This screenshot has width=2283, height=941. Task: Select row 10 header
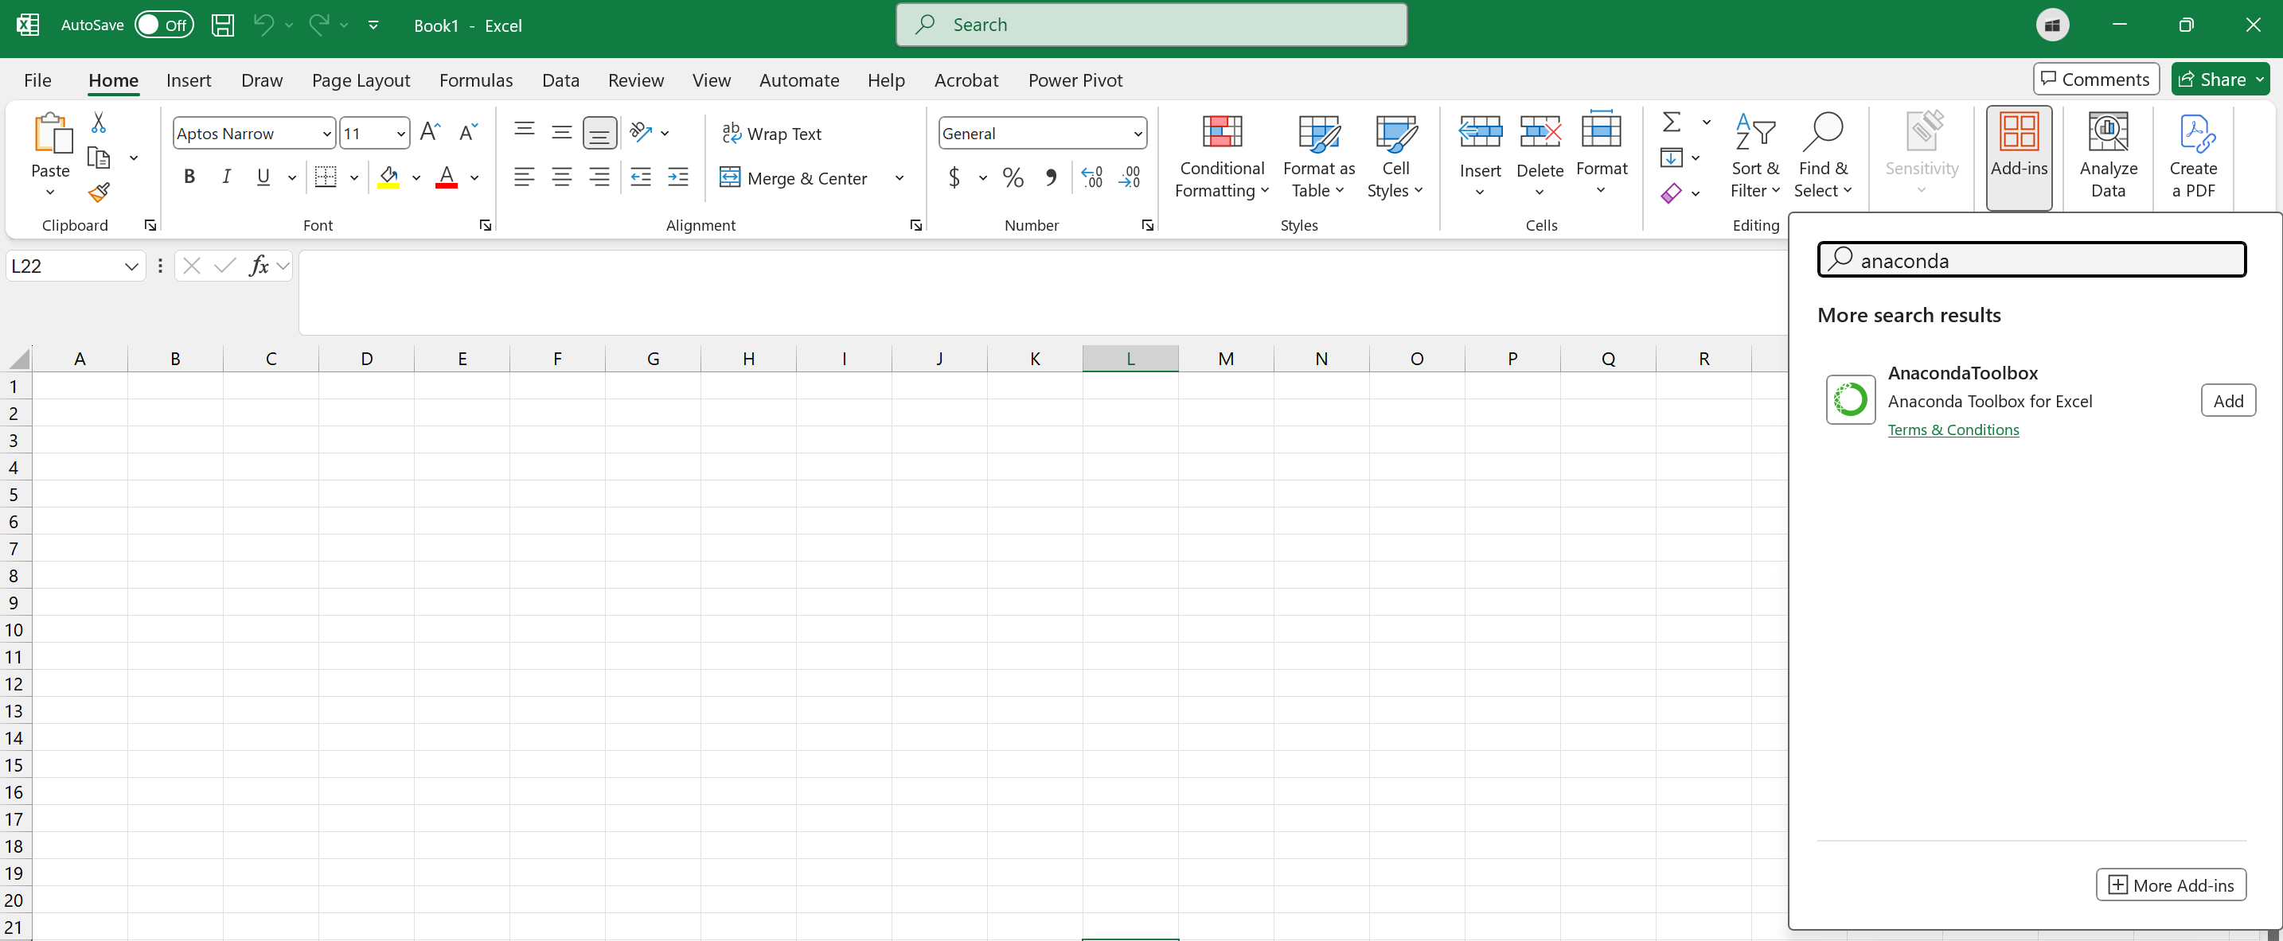[x=14, y=630]
